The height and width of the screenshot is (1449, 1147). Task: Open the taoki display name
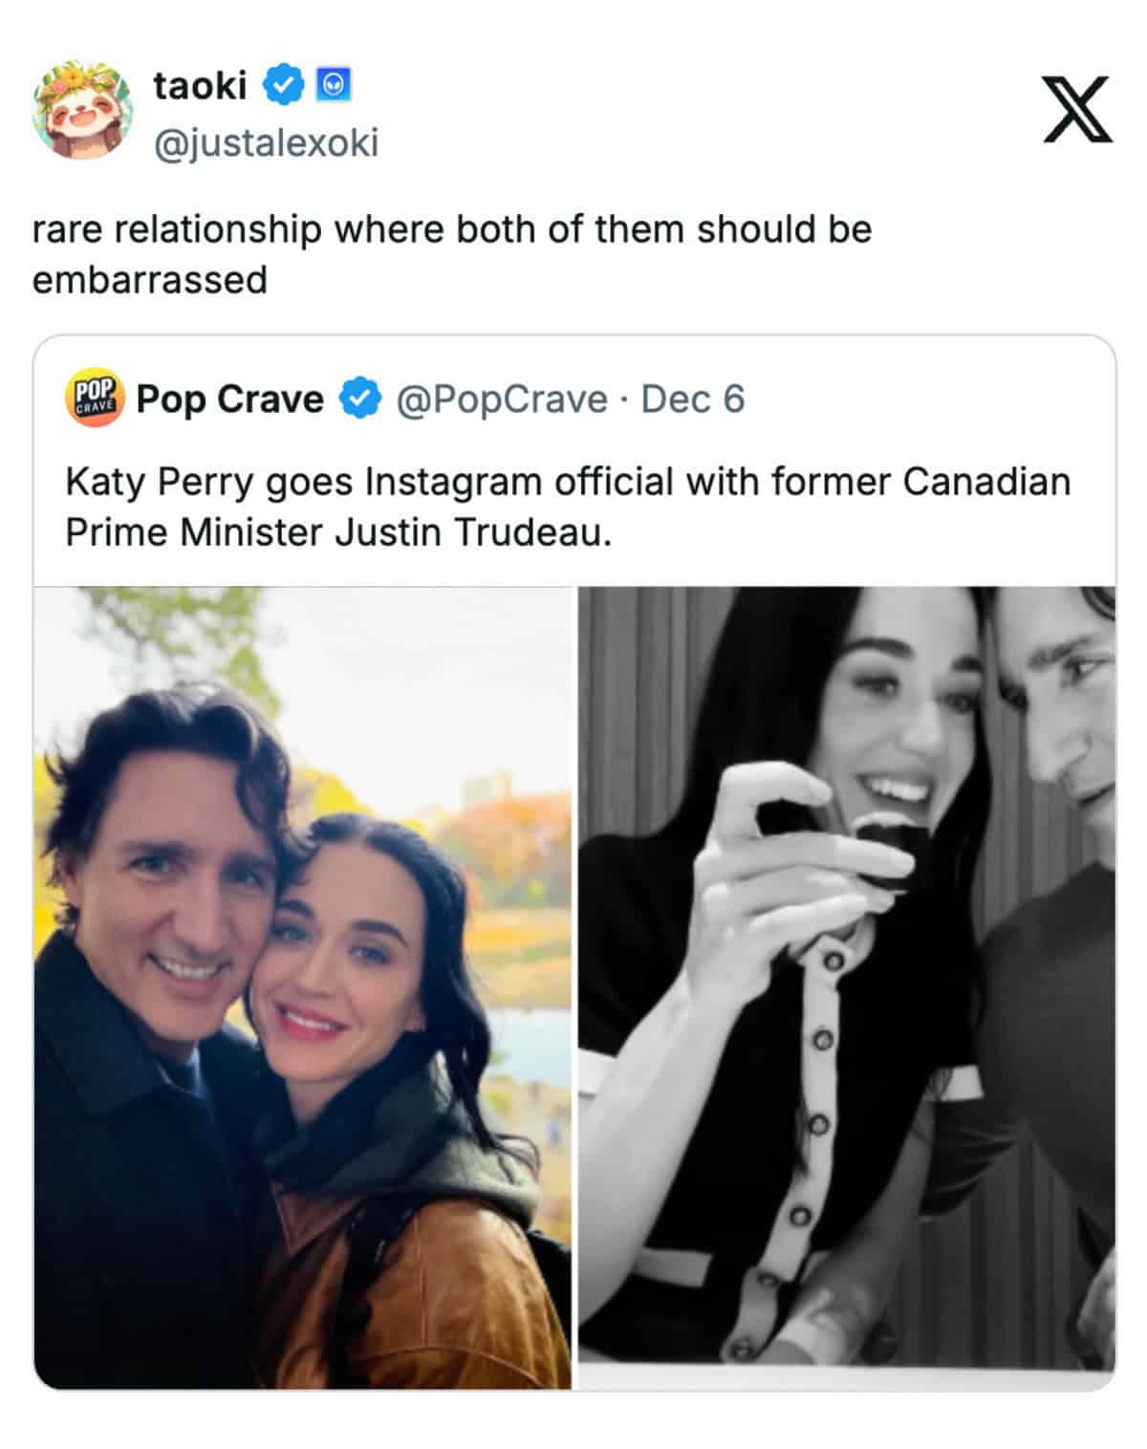coord(200,85)
